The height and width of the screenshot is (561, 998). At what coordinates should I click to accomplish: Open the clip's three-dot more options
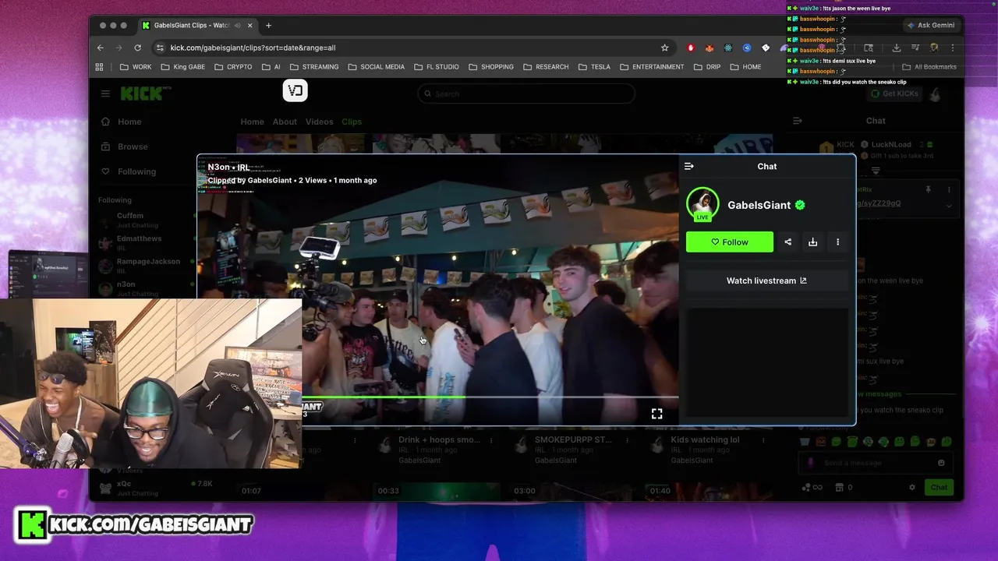click(837, 242)
